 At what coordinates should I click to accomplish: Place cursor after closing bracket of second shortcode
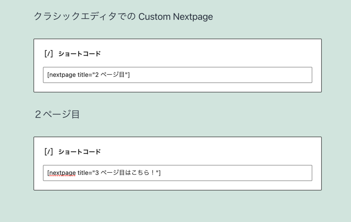(161, 173)
